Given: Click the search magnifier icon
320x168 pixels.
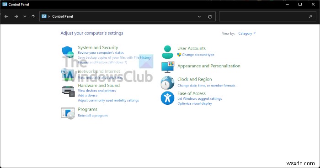Looking at the screenshot, I should (310, 17).
